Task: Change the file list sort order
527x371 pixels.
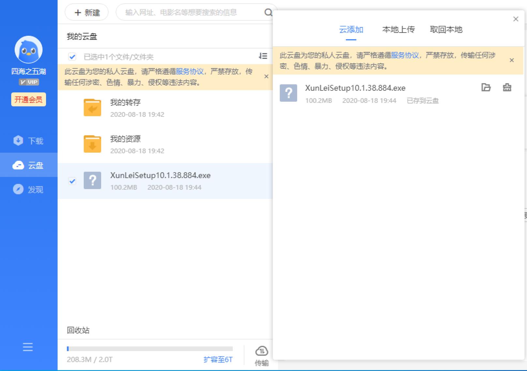Action: pos(263,56)
